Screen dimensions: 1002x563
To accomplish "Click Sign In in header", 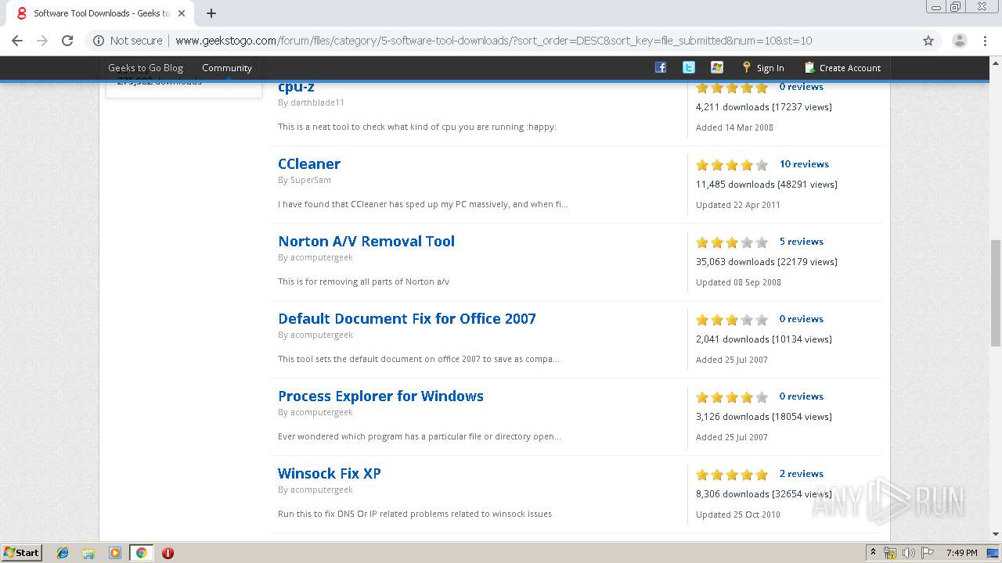I will (763, 68).
